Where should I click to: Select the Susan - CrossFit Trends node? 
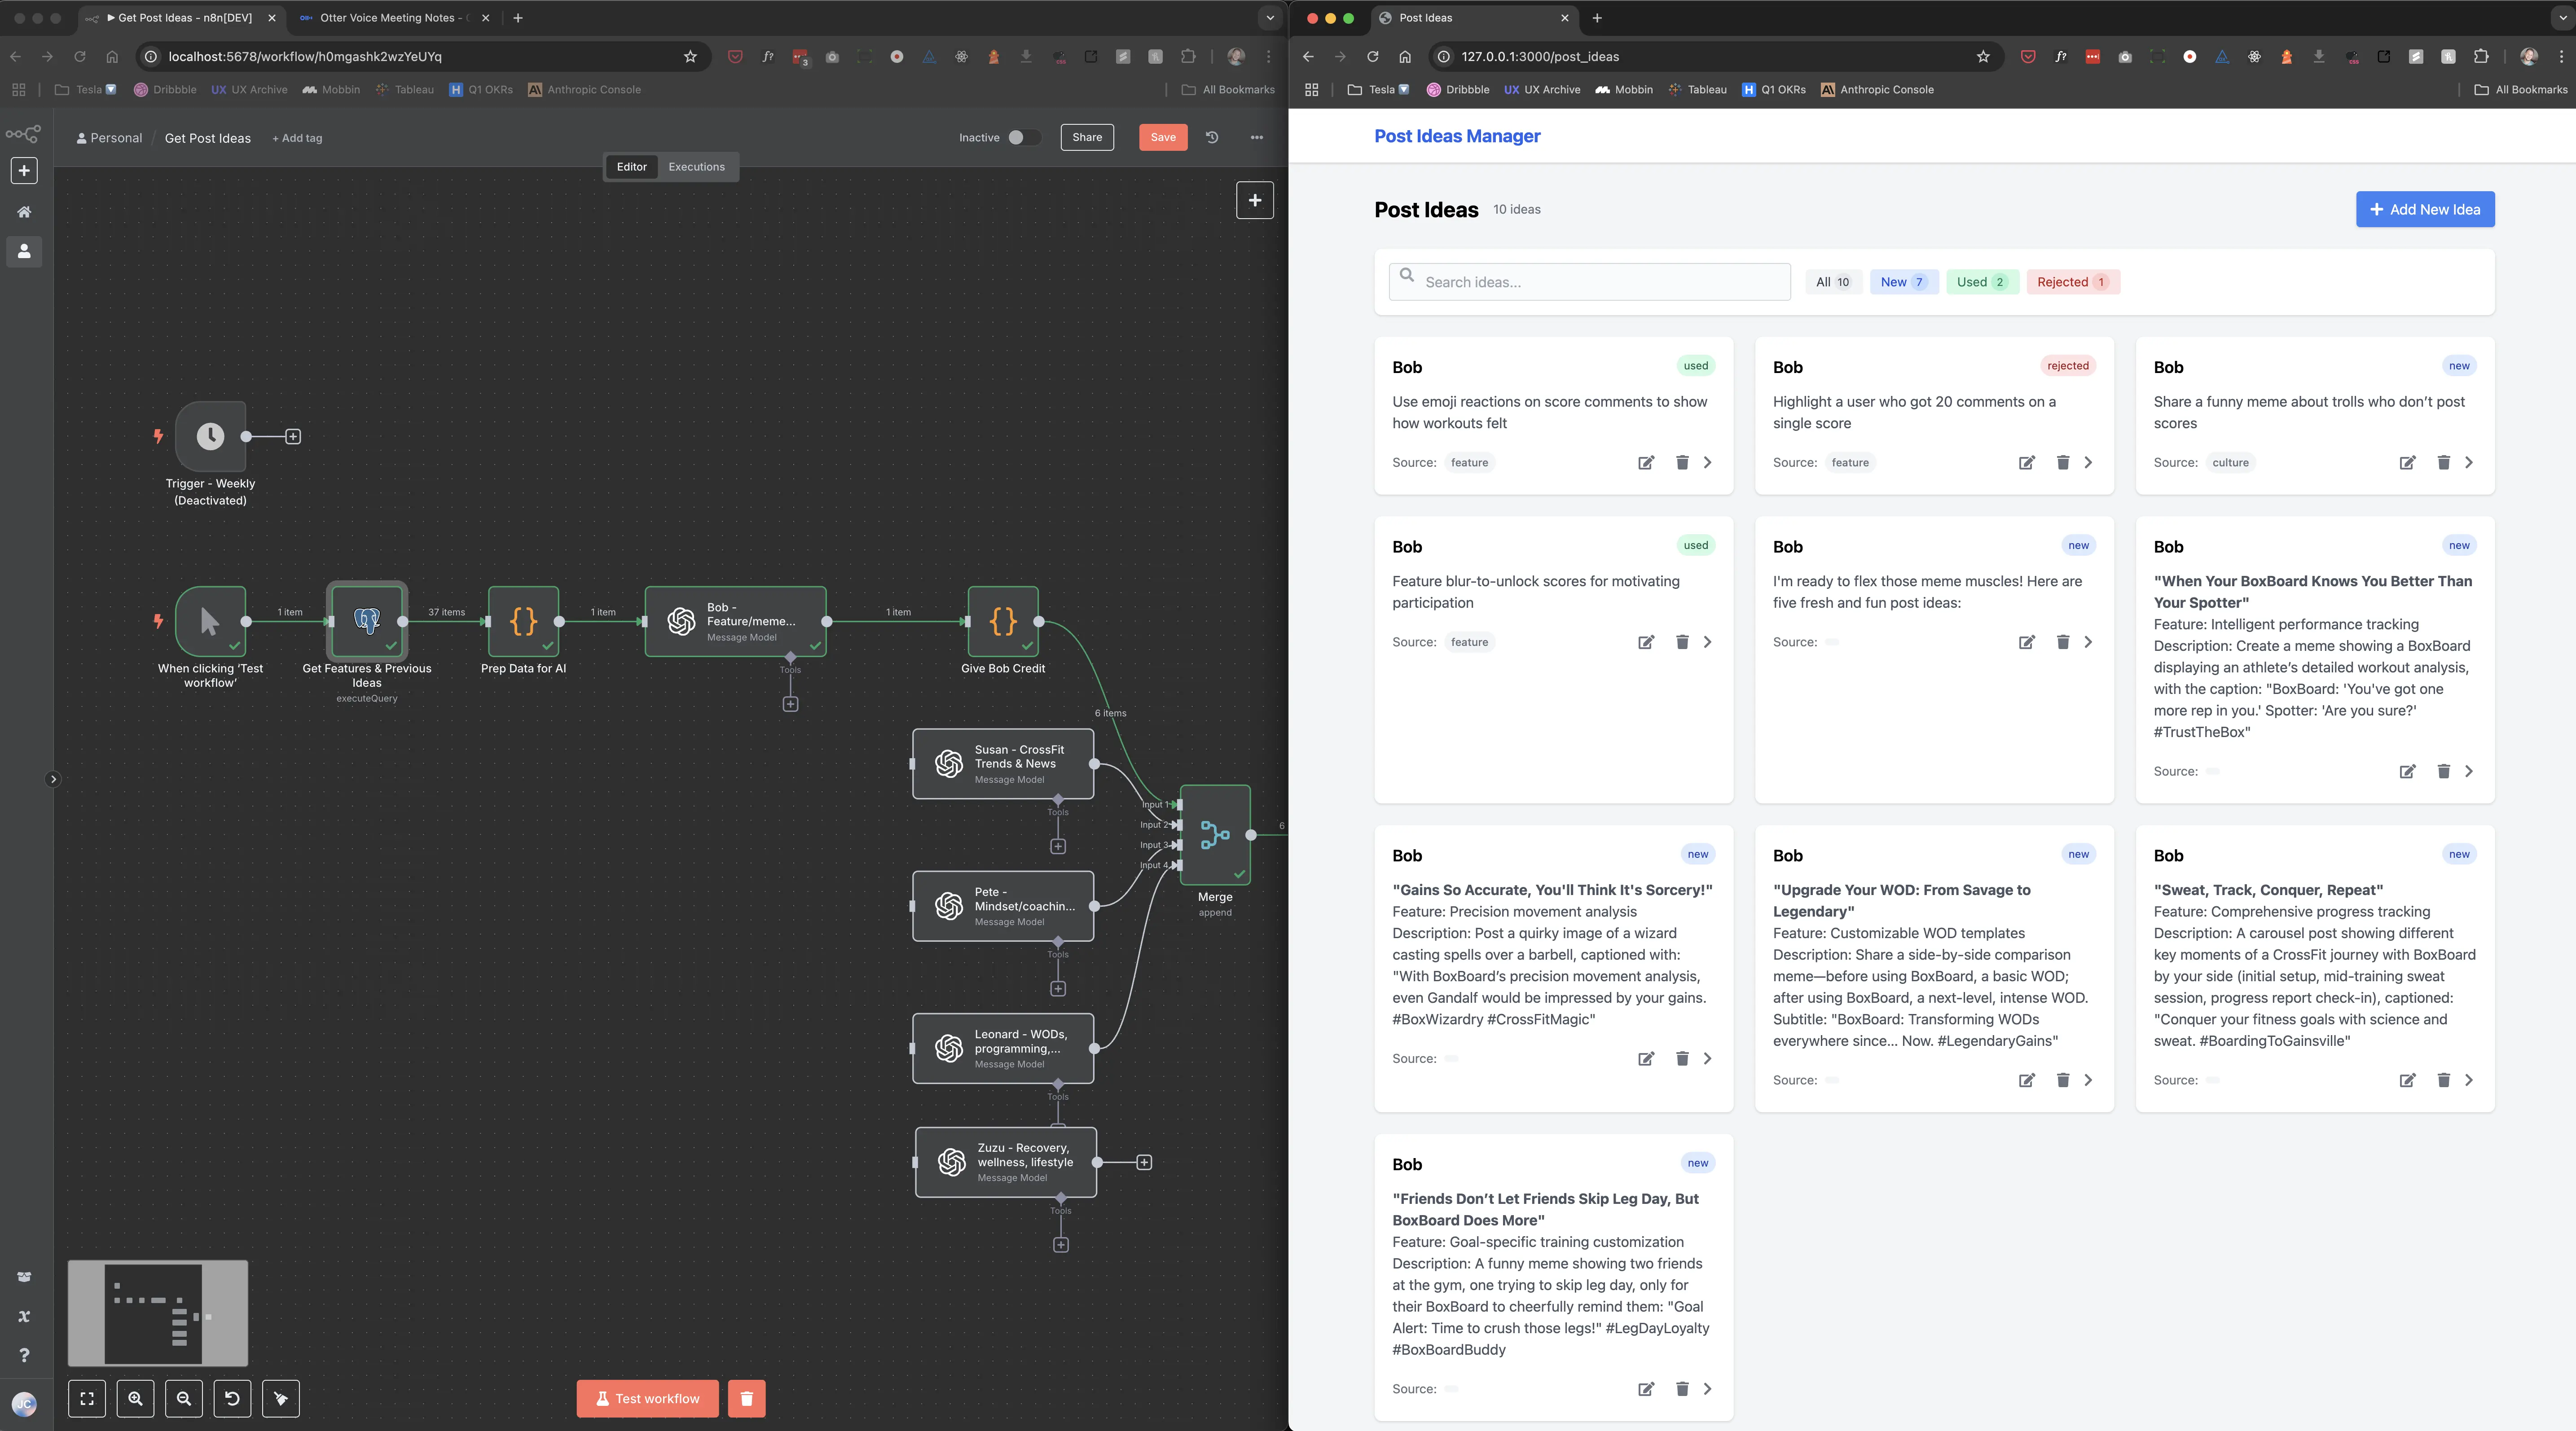[1003, 764]
